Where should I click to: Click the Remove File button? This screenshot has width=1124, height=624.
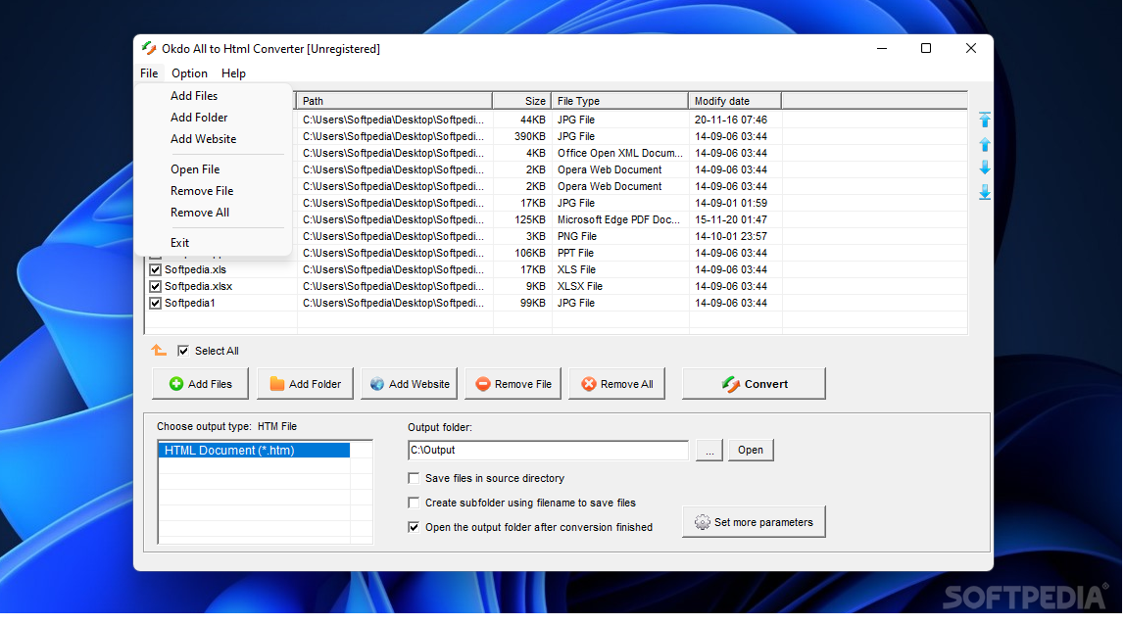coord(513,384)
